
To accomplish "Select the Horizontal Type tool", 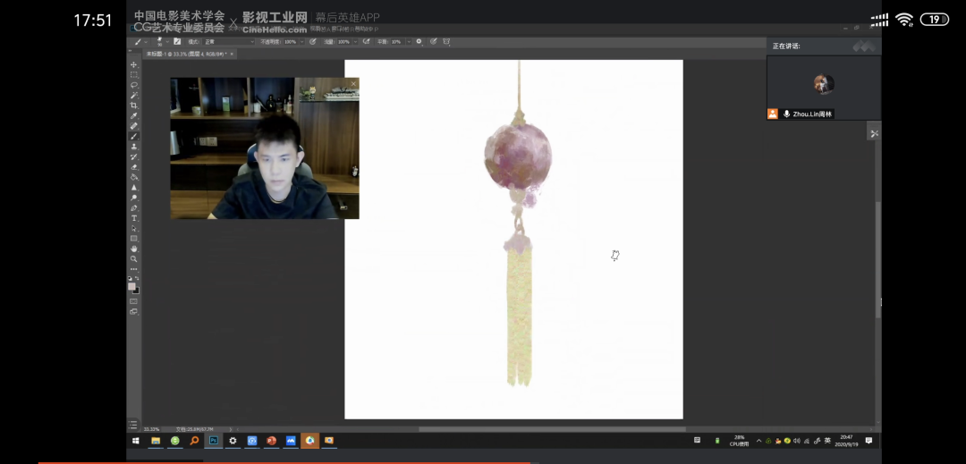I will pos(134,218).
